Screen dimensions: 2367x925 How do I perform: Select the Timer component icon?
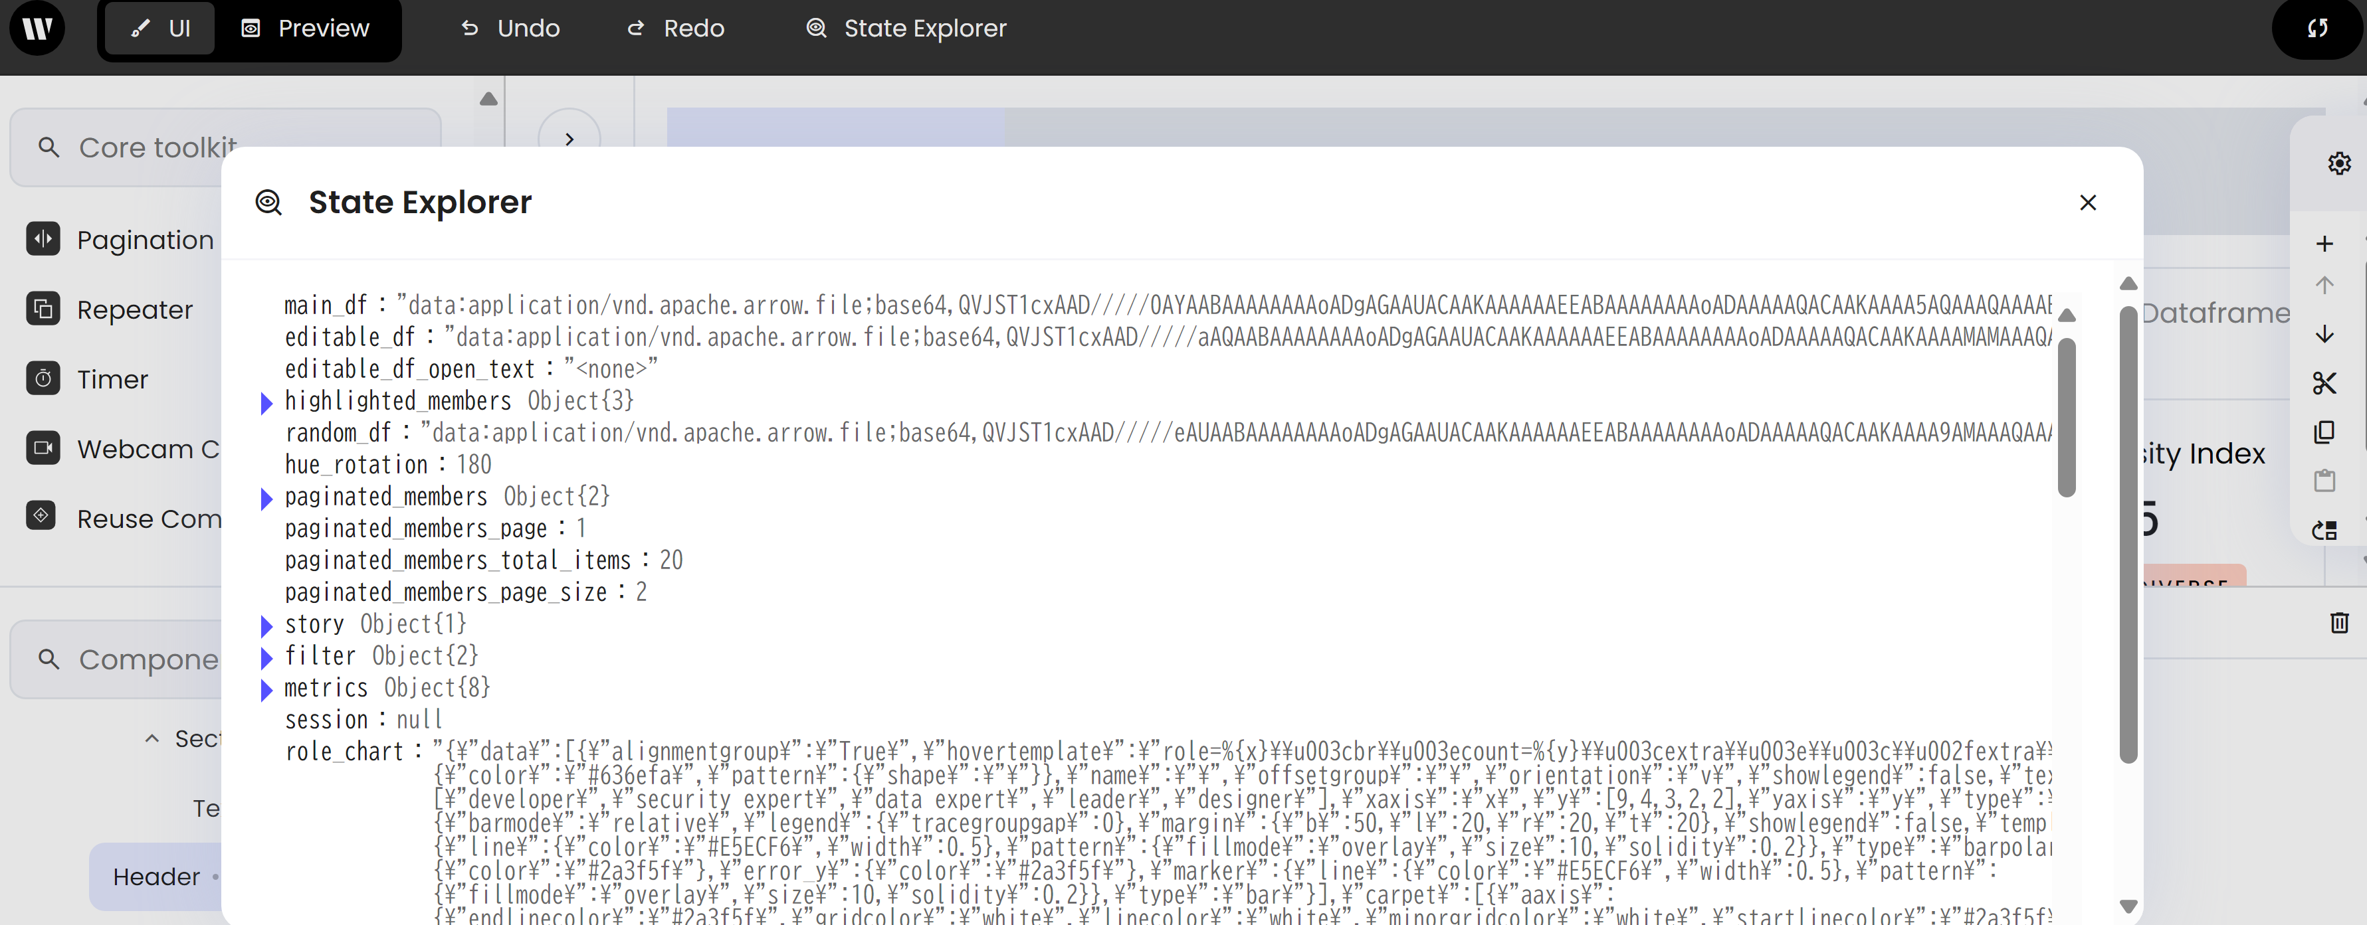point(41,378)
